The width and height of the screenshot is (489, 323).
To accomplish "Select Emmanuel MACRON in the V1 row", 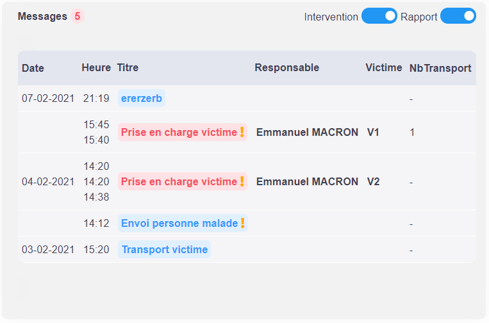I will click(x=307, y=132).
